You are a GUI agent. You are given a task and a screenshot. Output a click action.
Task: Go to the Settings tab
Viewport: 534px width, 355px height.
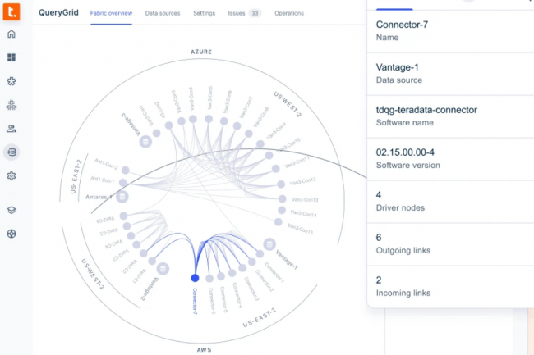coord(204,13)
